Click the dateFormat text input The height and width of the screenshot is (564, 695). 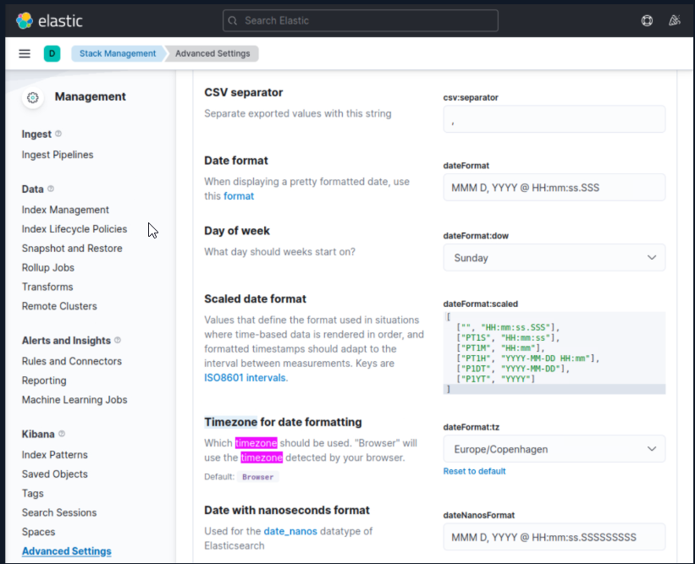(x=554, y=187)
